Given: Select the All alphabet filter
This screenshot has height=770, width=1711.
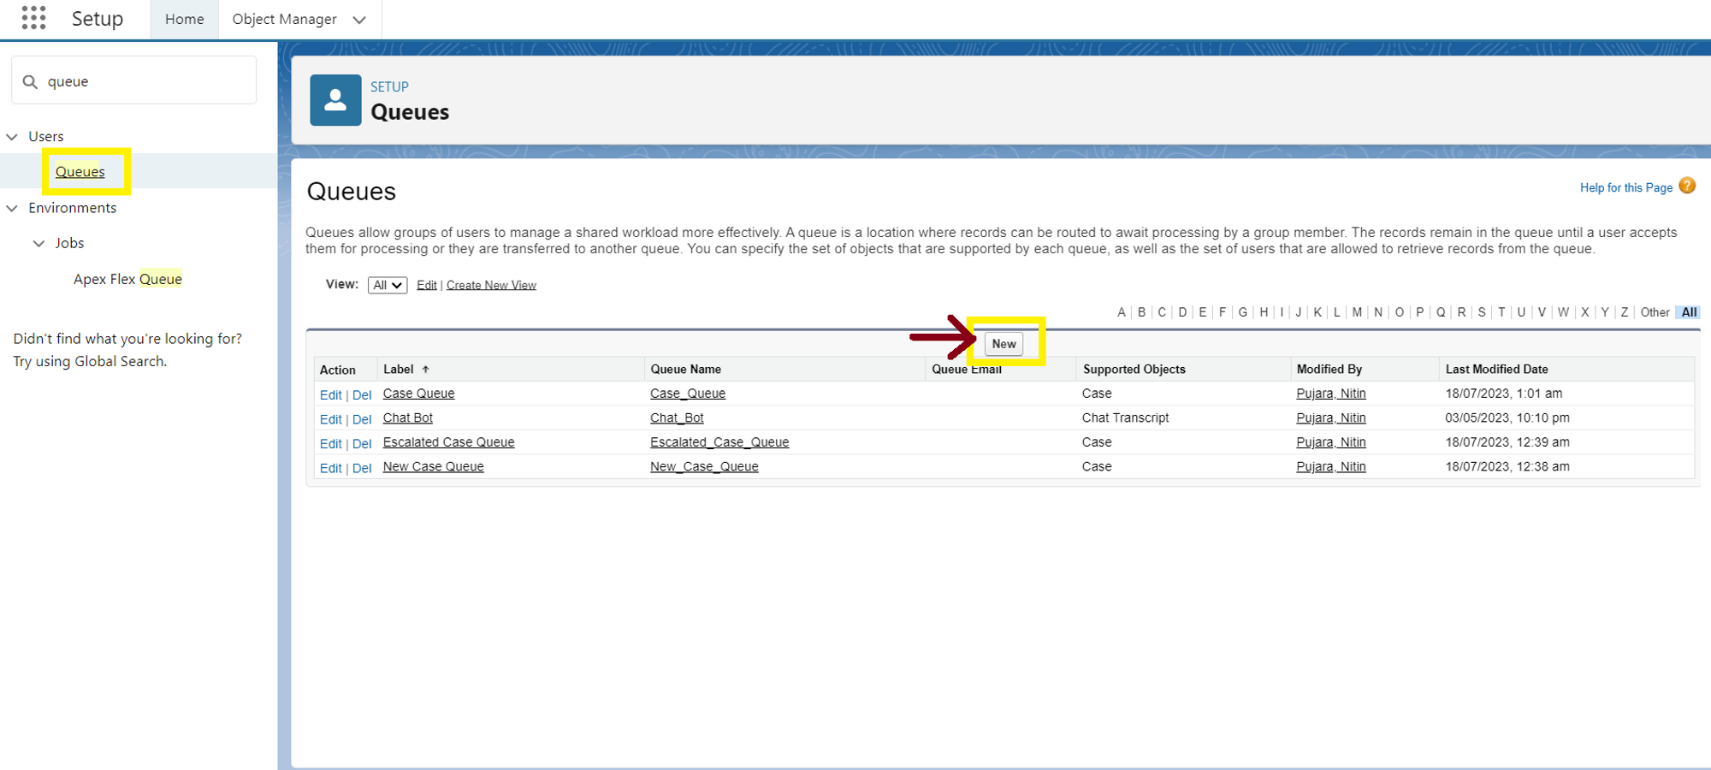Looking at the screenshot, I should [1689, 312].
